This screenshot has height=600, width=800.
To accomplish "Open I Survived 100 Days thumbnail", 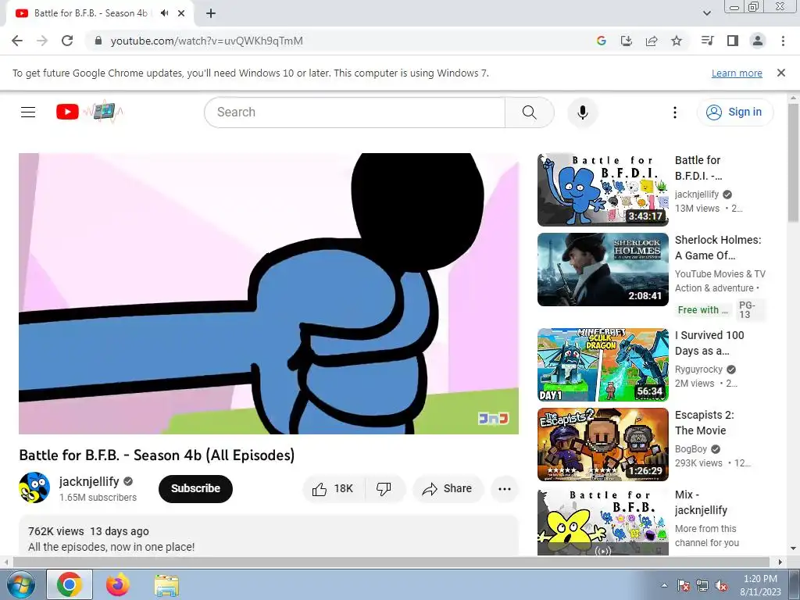I will (603, 365).
